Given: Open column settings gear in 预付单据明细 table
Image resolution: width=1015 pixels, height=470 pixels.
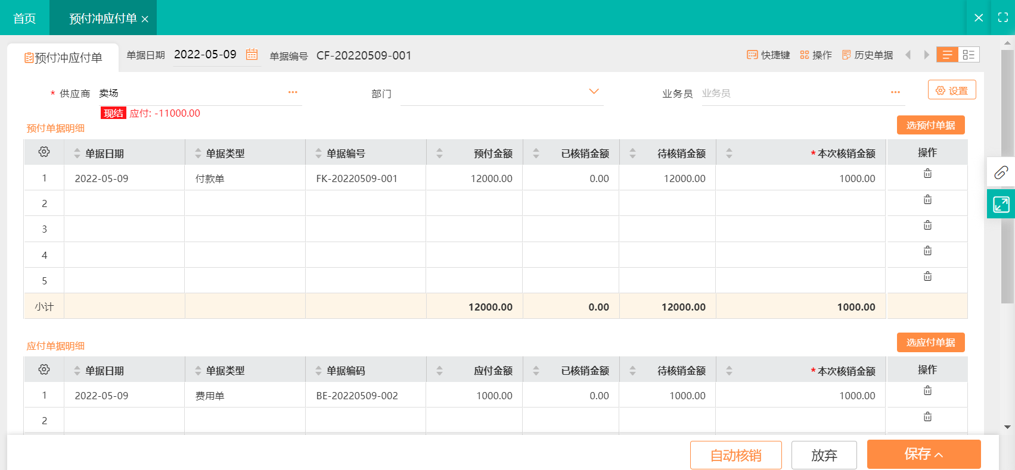Looking at the screenshot, I should pyautogui.click(x=44, y=152).
